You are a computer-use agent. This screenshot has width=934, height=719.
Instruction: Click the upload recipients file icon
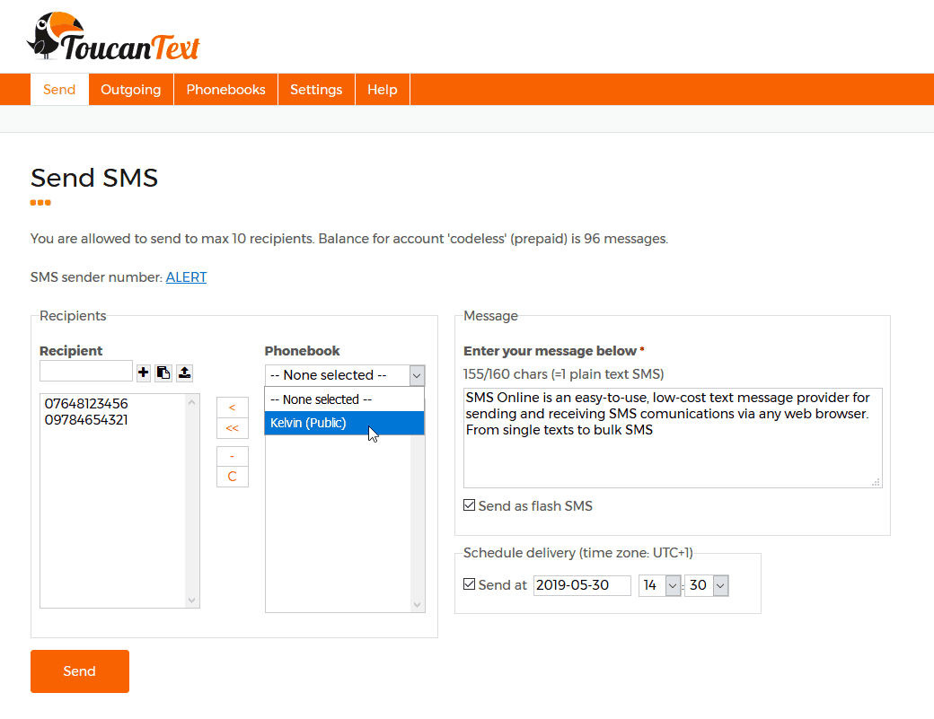pyautogui.click(x=184, y=373)
